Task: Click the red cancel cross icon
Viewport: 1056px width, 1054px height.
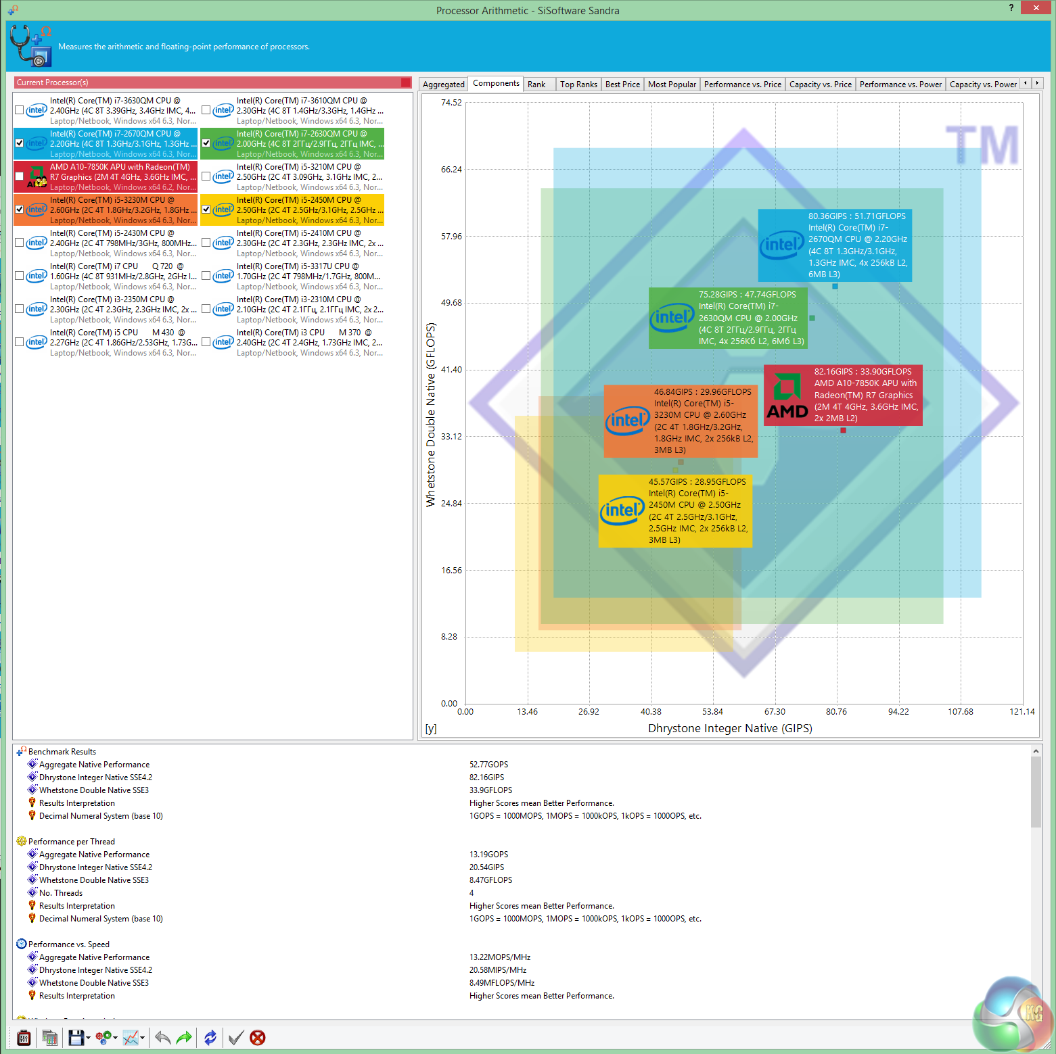Action: (x=258, y=1037)
